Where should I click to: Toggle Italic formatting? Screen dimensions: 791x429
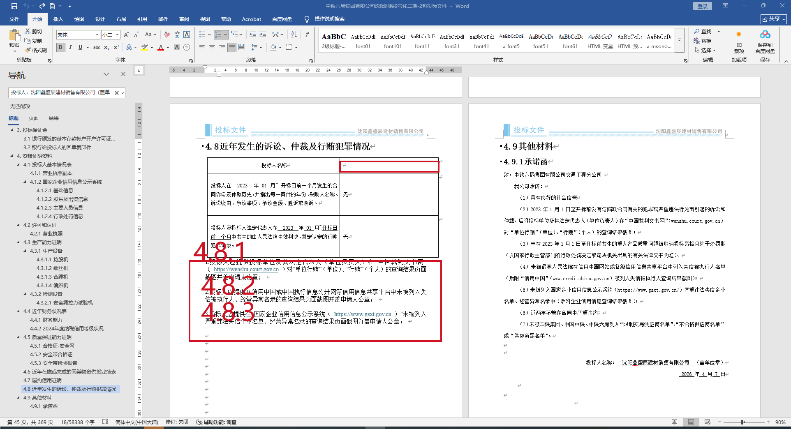click(x=70, y=47)
